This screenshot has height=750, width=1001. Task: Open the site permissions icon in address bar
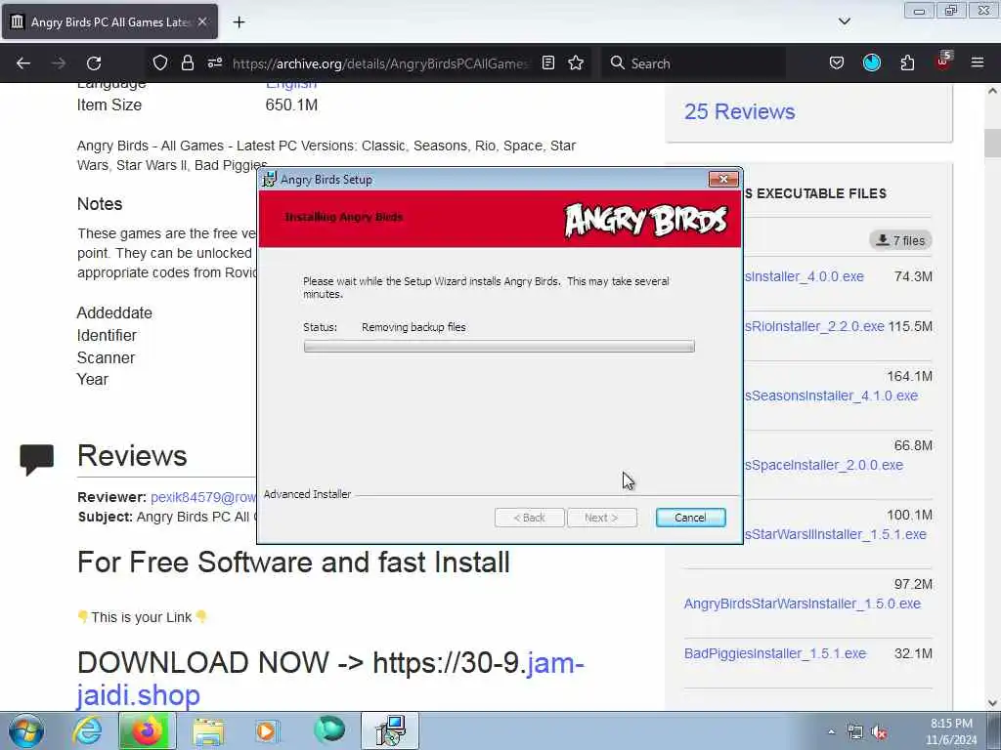coord(214,62)
